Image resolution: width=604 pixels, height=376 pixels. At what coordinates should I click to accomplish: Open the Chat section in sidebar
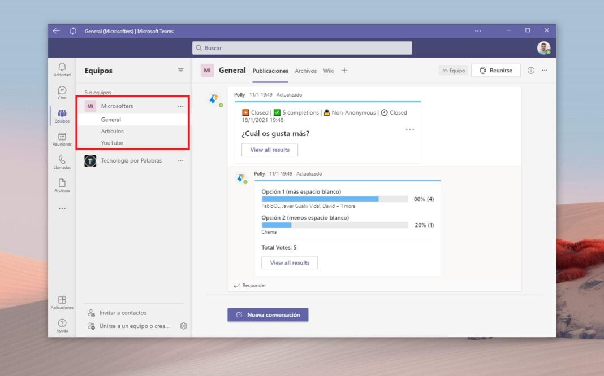coord(62,92)
